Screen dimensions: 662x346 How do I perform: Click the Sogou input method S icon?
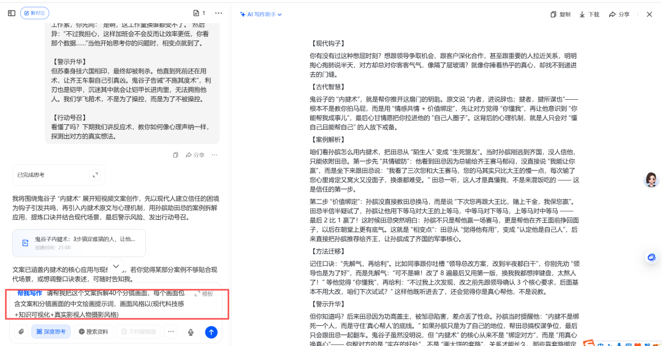pyautogui.click(x=590, y=343)
